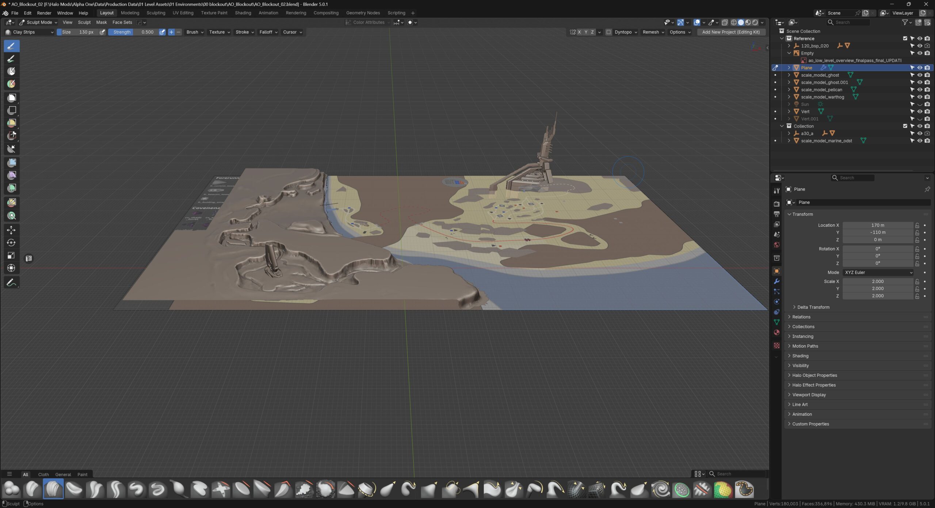Open the Modifiers properties tab (wrench icon)
The image size is (935, 508).
[777, 281]
